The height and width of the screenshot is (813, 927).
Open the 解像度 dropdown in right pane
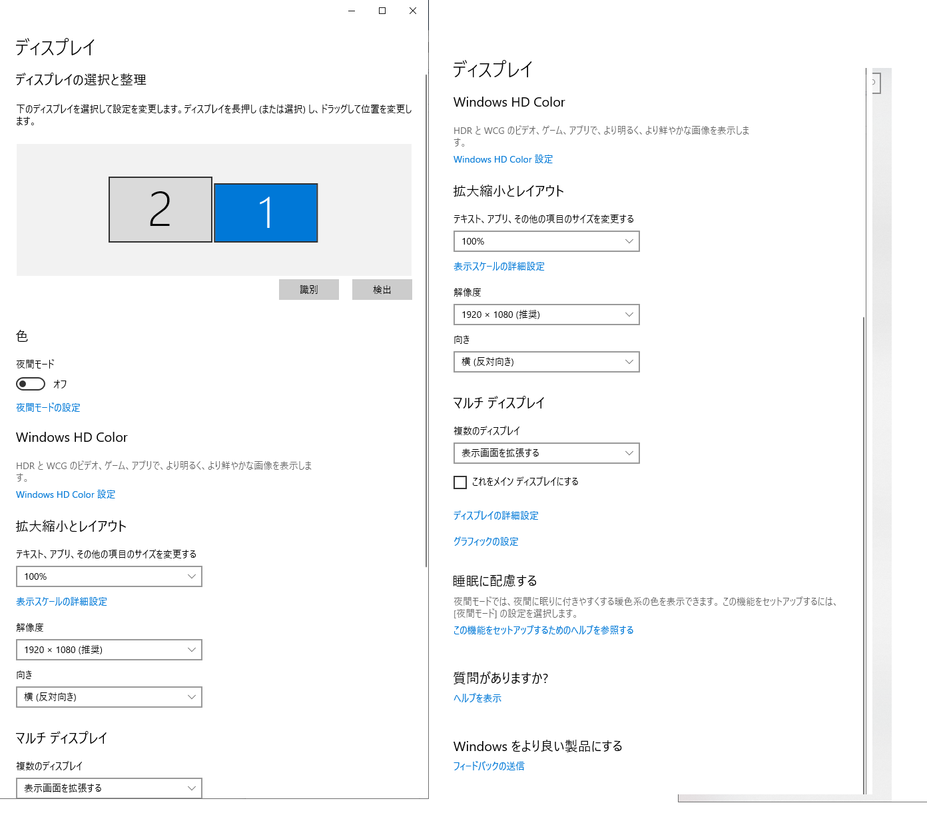click(547, 315)
